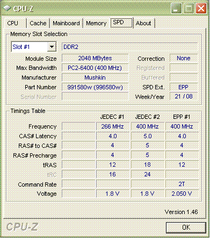The height and width of the screenshot is (242, 210).
Task: Click the EPP #1 CAS# Latency 4.0
Action: [x=182, y=136]
